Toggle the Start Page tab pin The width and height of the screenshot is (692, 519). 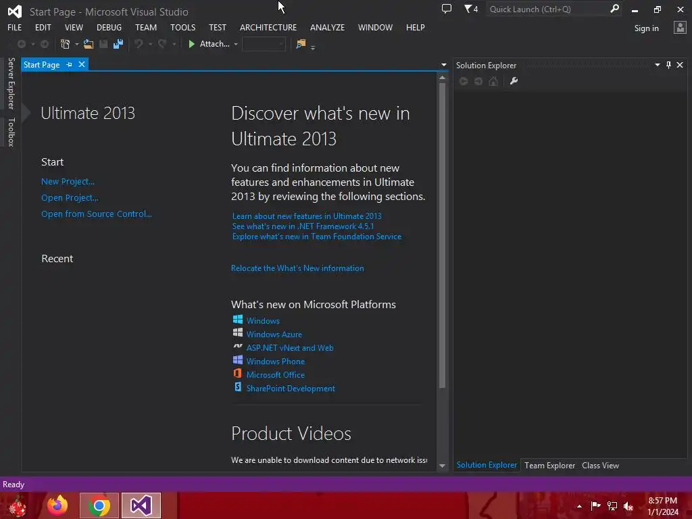click(x=70, y=65)
